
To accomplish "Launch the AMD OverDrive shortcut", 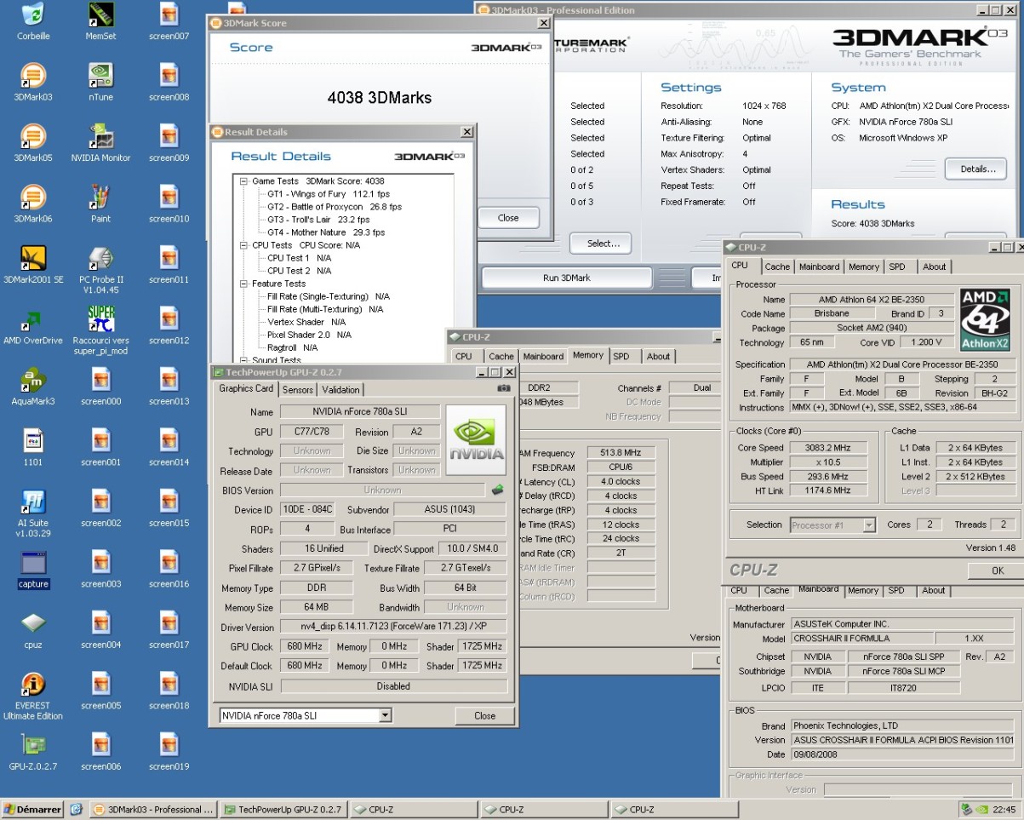I will [x=33, y=319].
